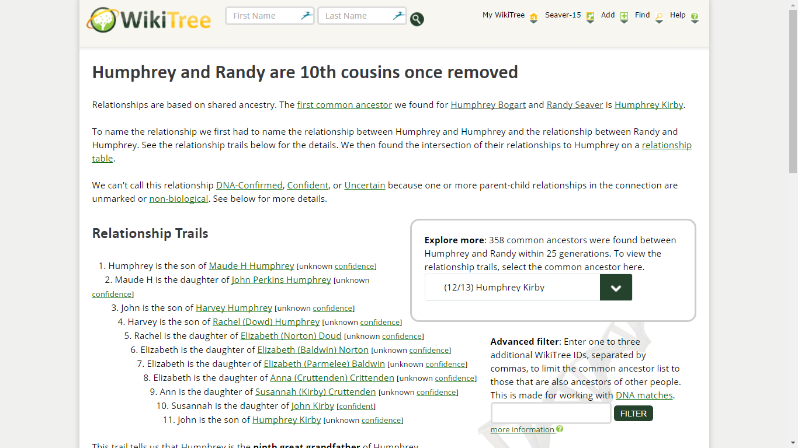Open John Perkins Humphrey profile
Screen dimensions: 798x448
coord(282,280)
